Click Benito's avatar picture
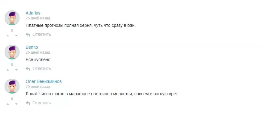The image size is (261, 119). [12, 52]
